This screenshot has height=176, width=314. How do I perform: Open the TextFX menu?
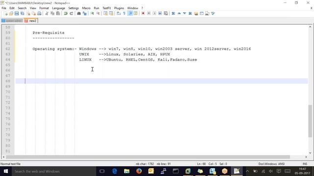(106, 8)
